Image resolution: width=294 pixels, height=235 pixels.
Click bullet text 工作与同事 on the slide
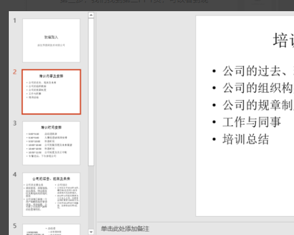tap(252, 122)
